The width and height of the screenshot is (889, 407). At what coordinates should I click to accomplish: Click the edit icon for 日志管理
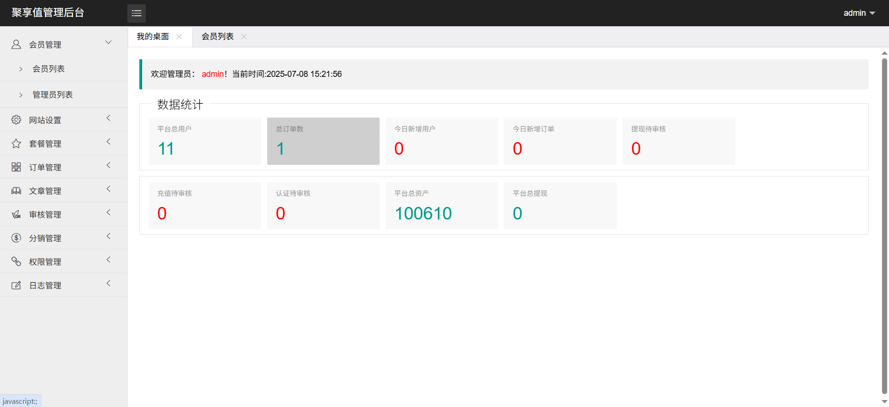click(16, 285)
